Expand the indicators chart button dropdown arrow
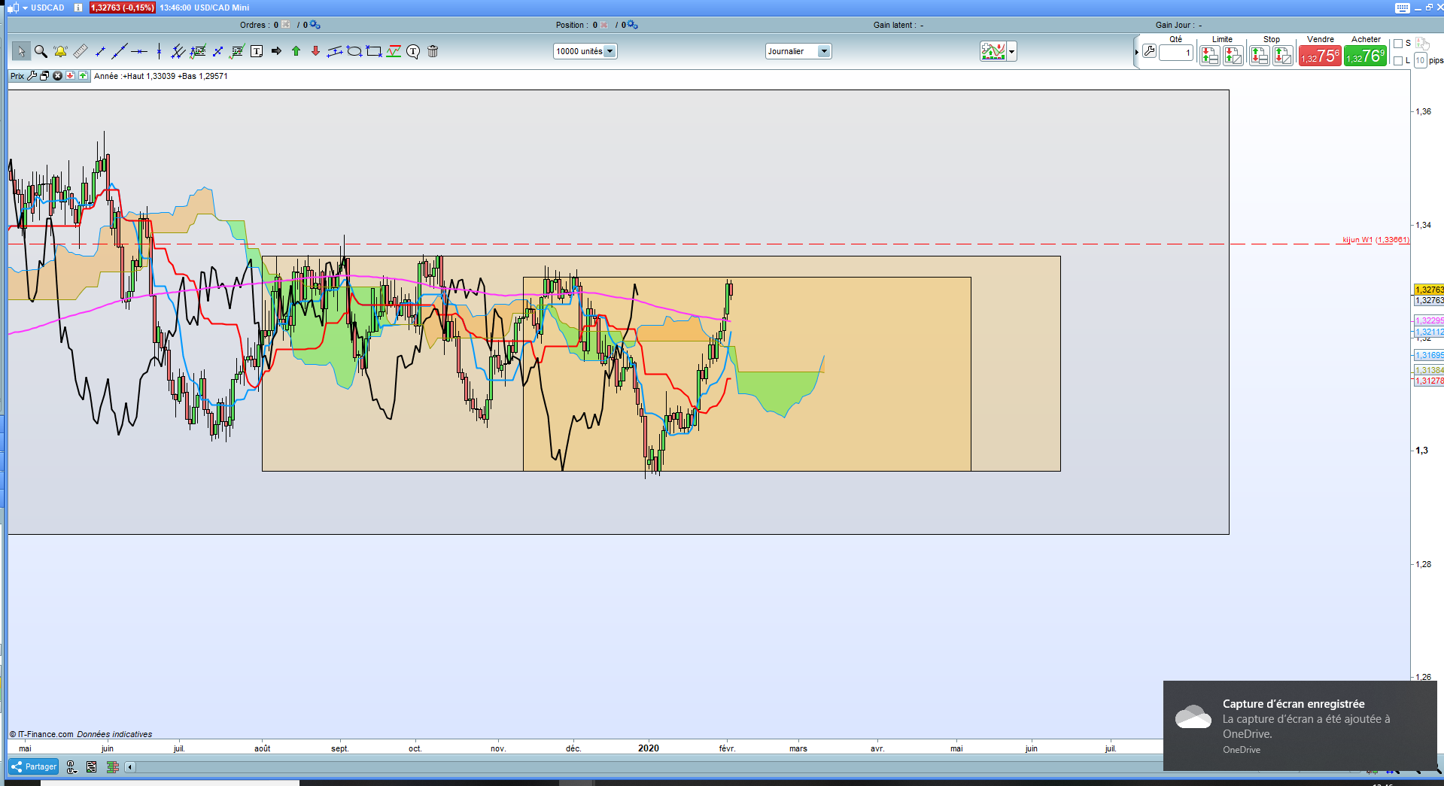 1012,51
